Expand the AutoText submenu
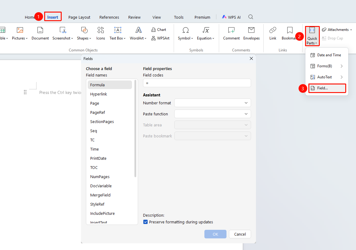 pyautogui.click(x=327, y=77)
